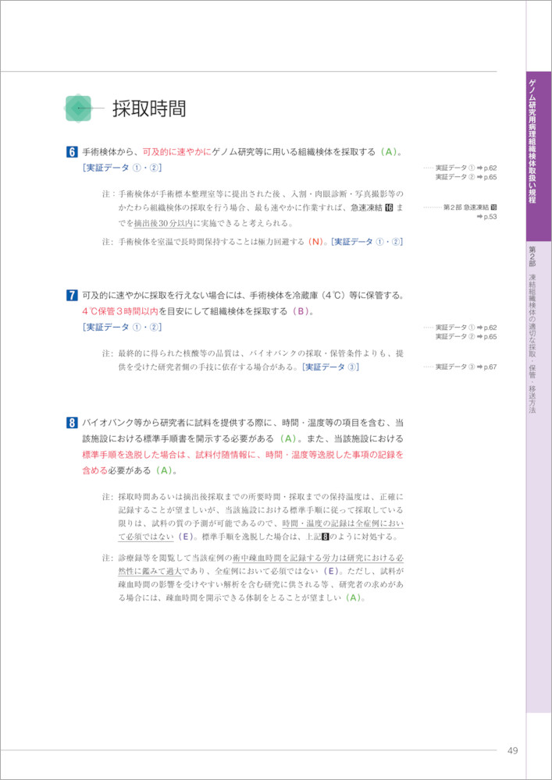Screen dimensions: 552x780
Task: Click the 採取時間 section heading
Action: [149, 108]
